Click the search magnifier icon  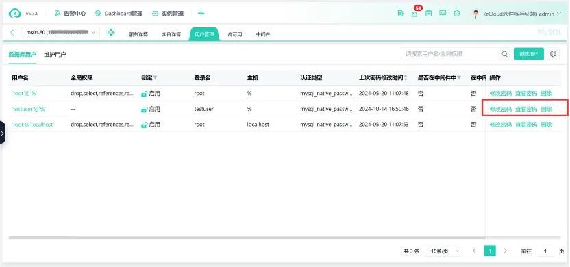coord(504,54)
